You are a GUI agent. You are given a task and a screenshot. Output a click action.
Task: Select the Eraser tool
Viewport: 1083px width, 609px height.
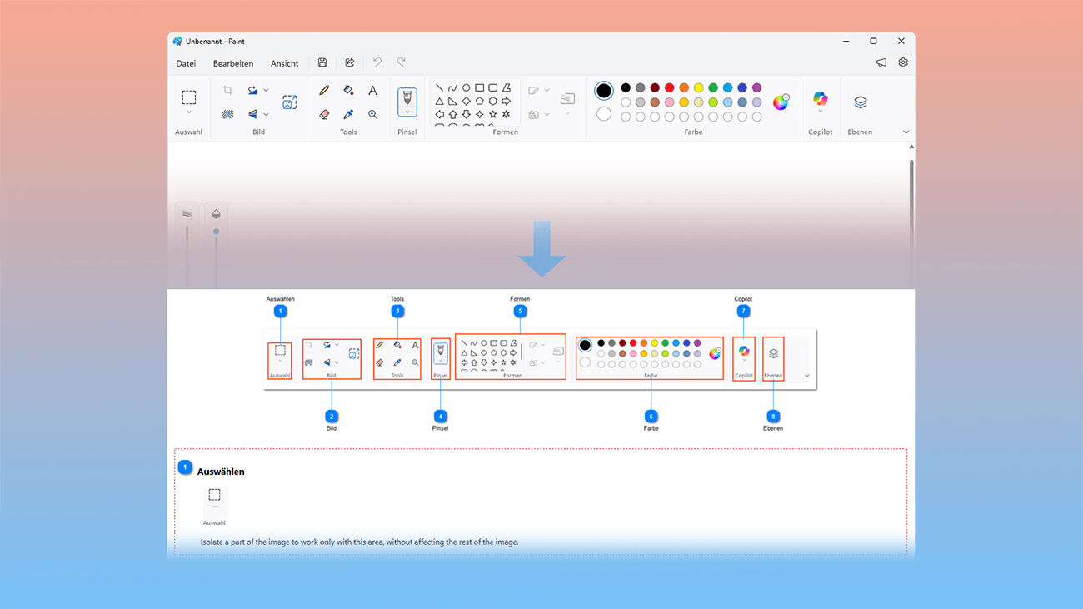(x=324, y=114)
